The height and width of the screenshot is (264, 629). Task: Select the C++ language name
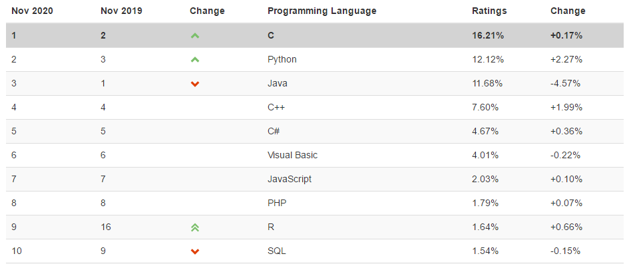(276, 107)
